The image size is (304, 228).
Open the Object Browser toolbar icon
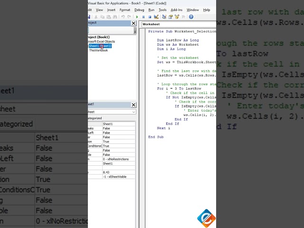177,17
